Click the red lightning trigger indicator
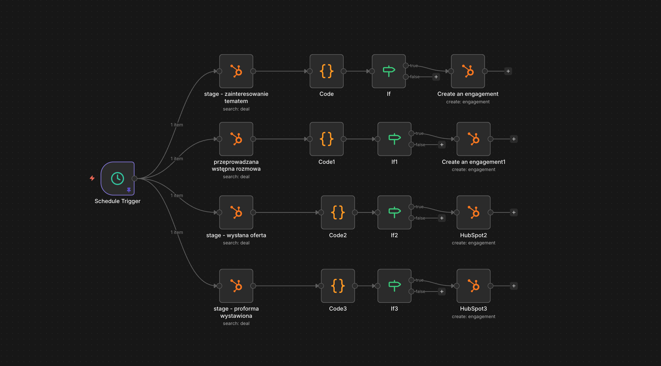This screenshot has width=661, height=366. [x=92, y=178]
